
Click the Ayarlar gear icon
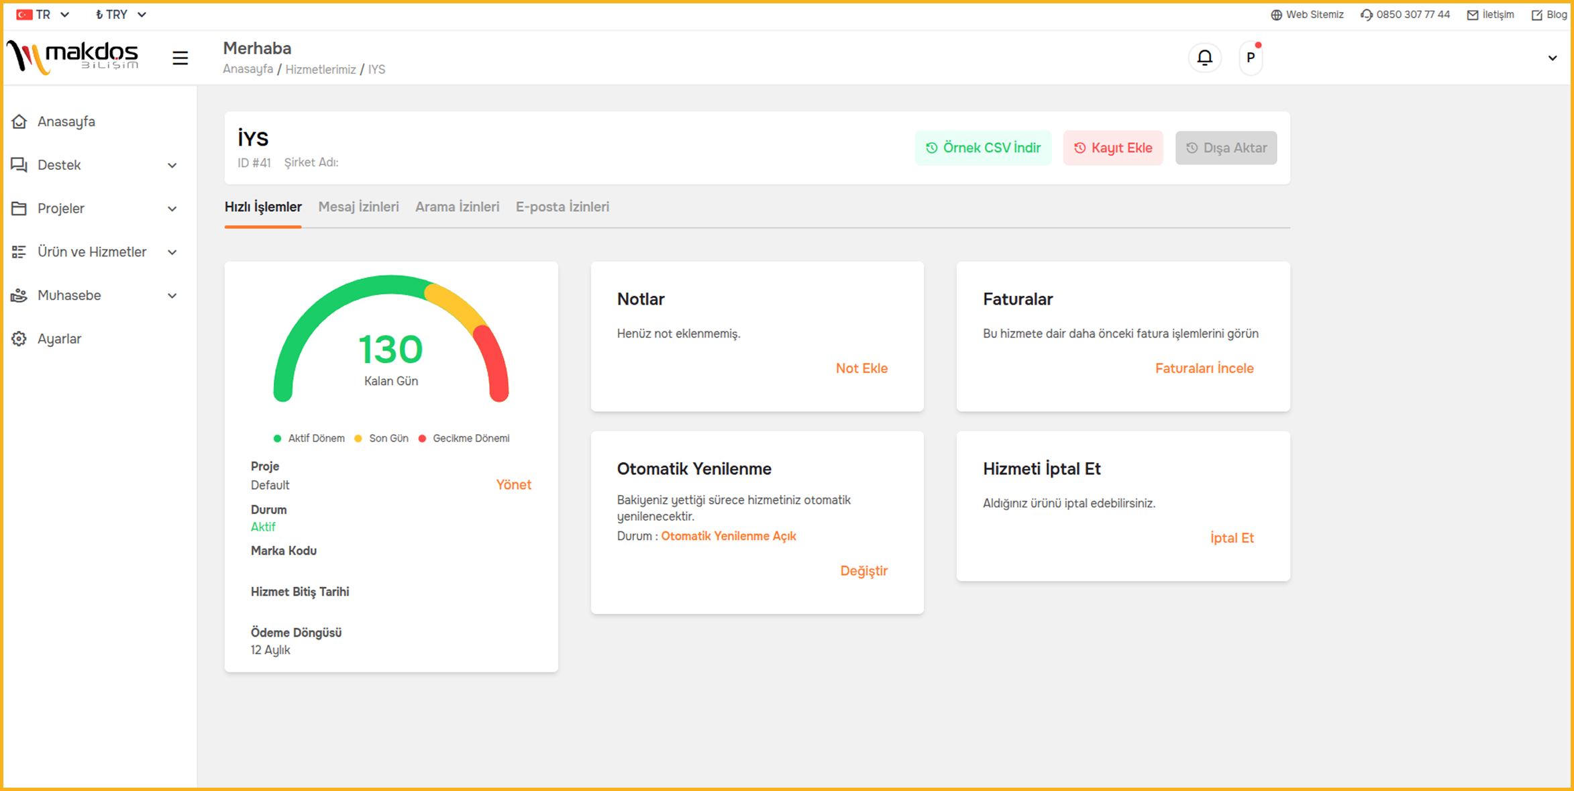click(19, 339)
